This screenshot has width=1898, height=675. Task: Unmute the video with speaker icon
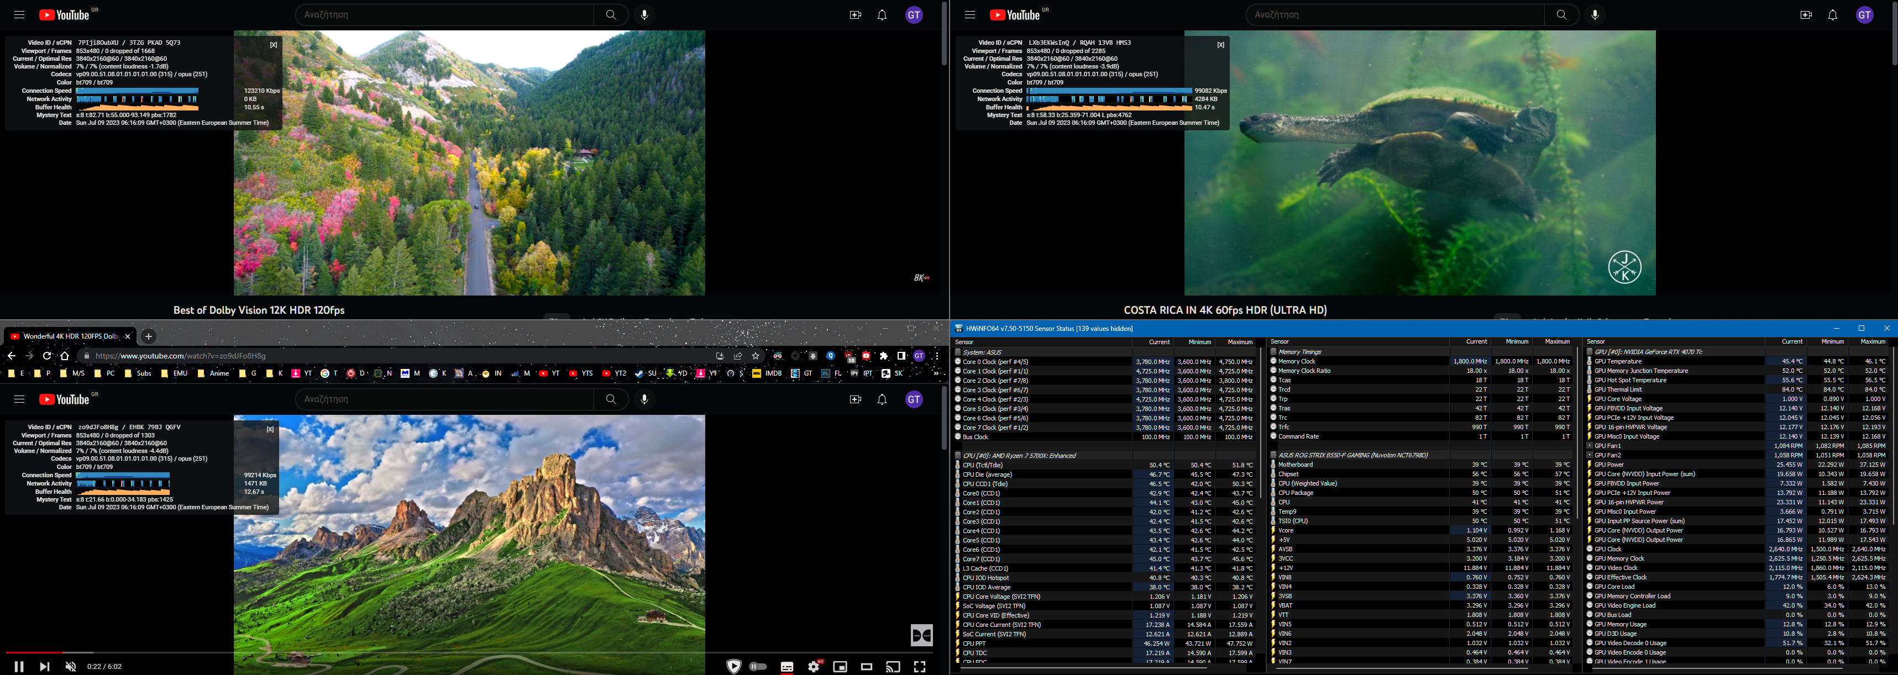click(71, 666)
